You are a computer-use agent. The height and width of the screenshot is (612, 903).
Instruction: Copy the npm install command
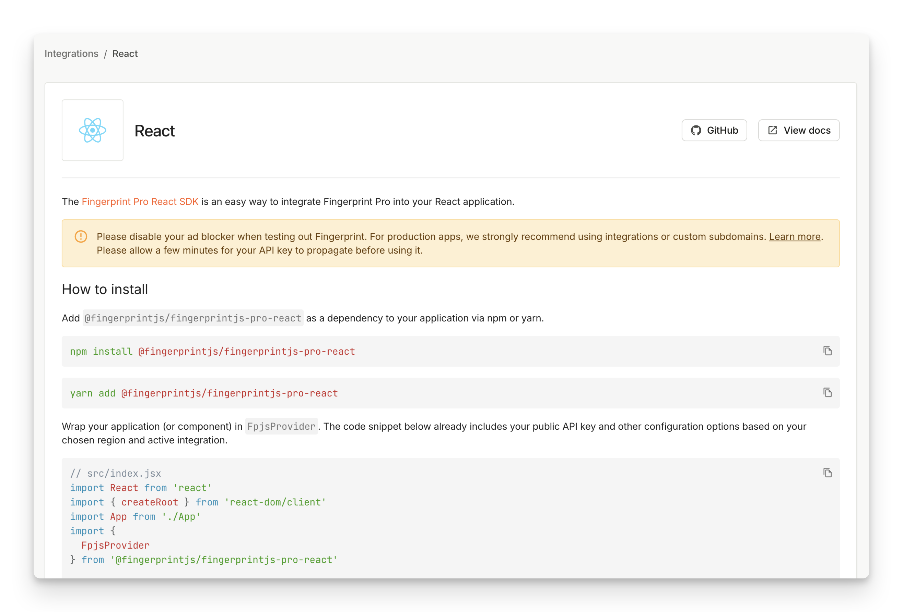(x=827, y=351)
